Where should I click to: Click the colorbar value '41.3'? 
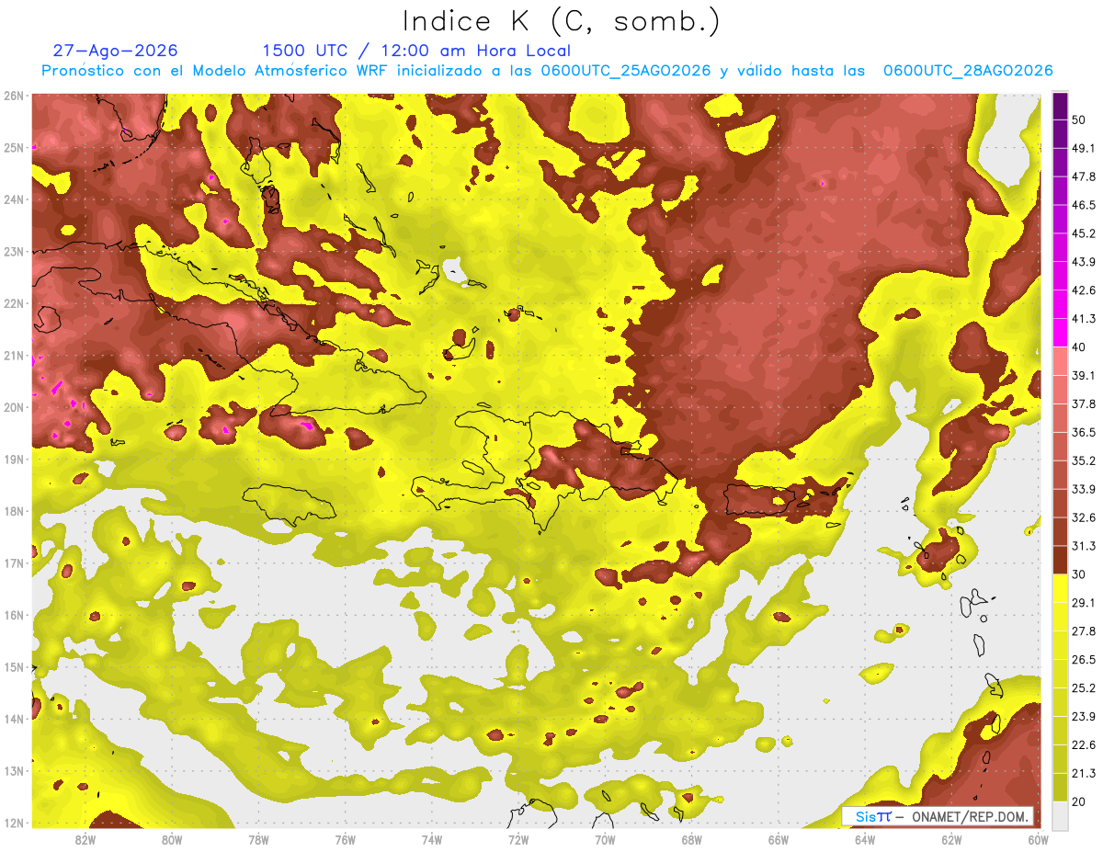click(x=1084, y=319)
